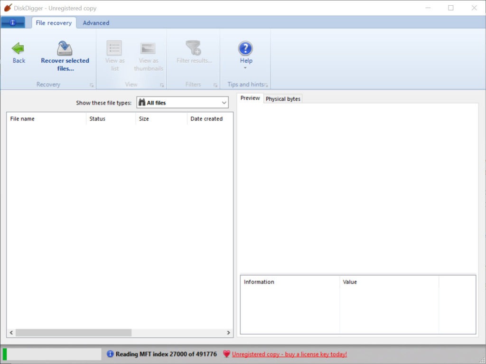Screen dimensions: 486x364
Task: Click the info icon in status bar
Action: click(x=110, y=354)
